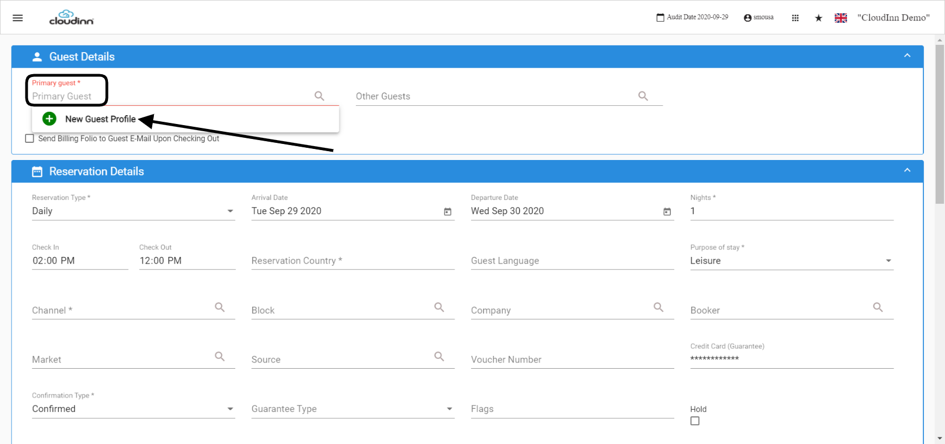
Task: Click the favorites star icon
Action: pos(818,18)
